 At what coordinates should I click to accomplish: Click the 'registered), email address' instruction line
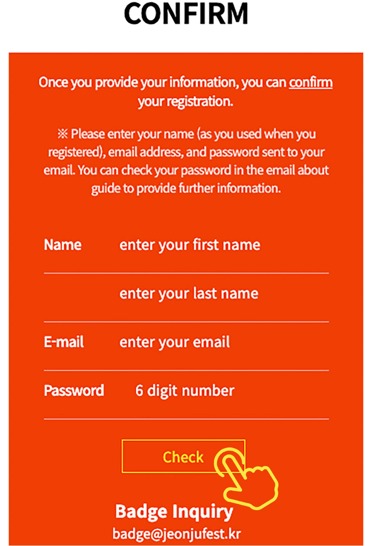pyautogui.click(x=186, y=152)
